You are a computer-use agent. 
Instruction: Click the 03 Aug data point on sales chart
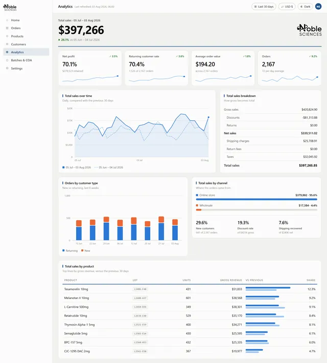tap(208, 117)
